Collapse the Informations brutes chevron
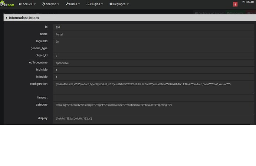Screen dimensions: 256x166 (x=6, y=18)
